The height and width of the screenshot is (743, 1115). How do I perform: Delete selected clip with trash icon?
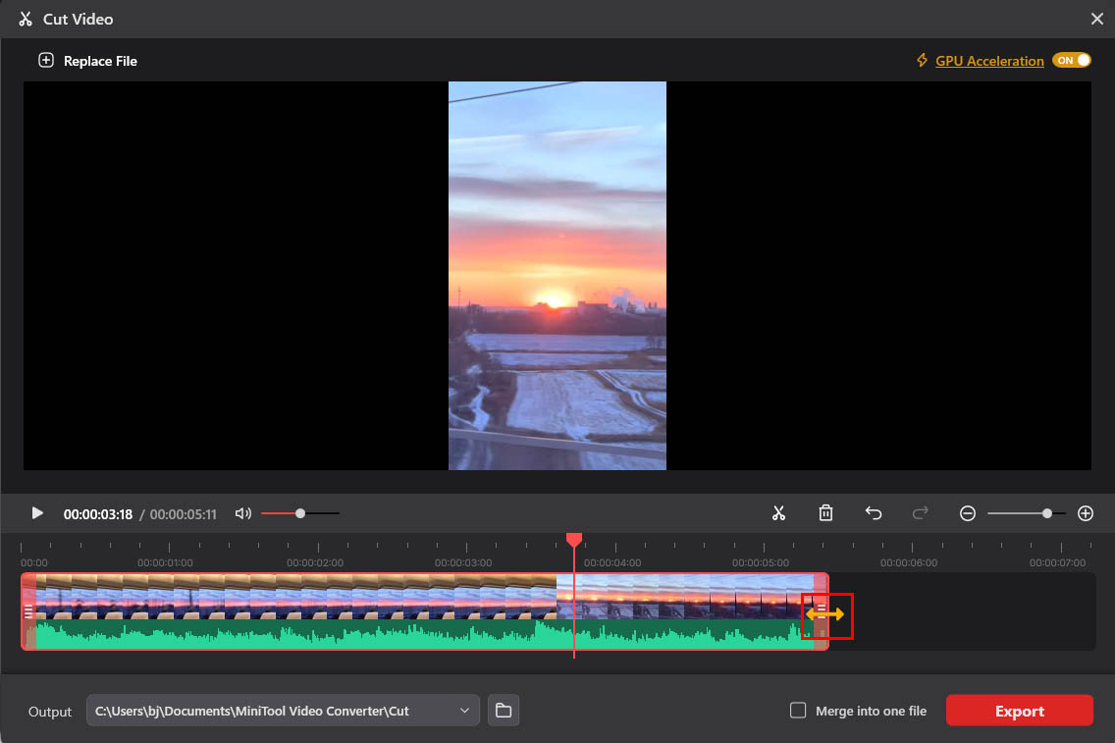pyautogui.click(x=825, y=513)
